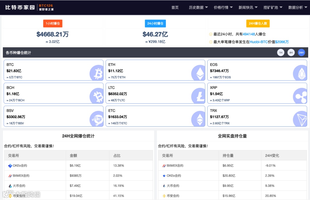Click the Bitcoin logo on the BTC card
Image resolution: width=310 pixels, height=200 pixels.
(96, 73)
